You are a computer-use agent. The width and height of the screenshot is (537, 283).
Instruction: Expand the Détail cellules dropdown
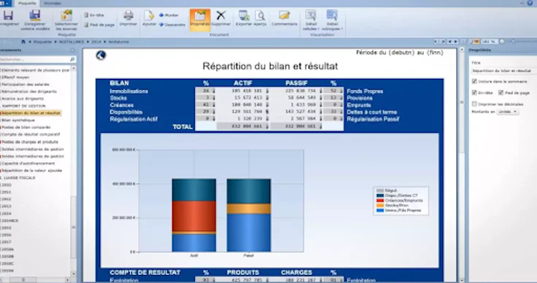pos(311,20)
